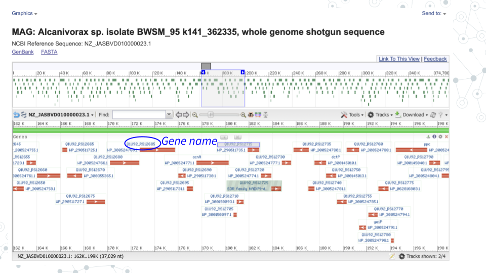This screenshot has width=486, height=273.
Task: Click the back navigation arrow icon
Action: (x=16, y=115)
